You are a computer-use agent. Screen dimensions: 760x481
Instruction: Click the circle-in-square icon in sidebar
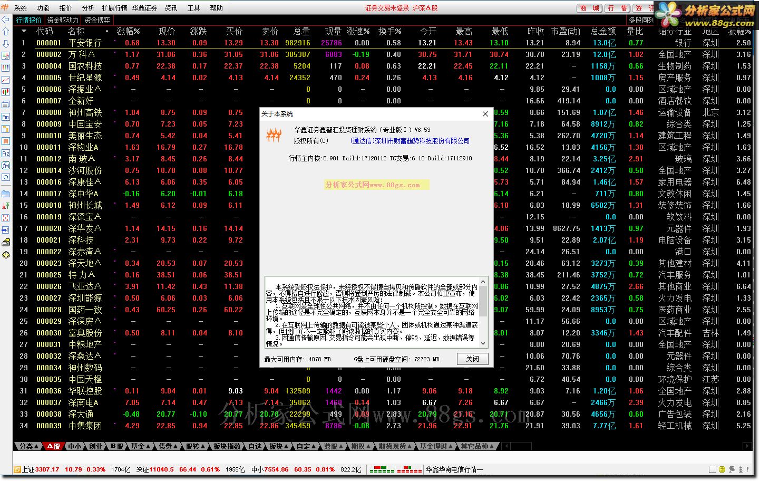6,177
